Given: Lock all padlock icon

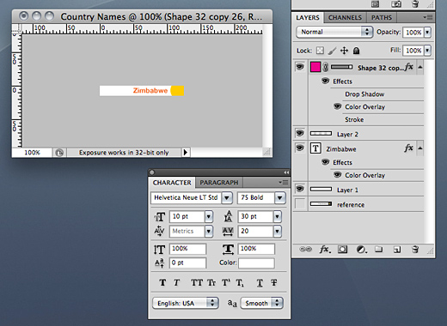Looking at the screenshot, I should [356, 51].
